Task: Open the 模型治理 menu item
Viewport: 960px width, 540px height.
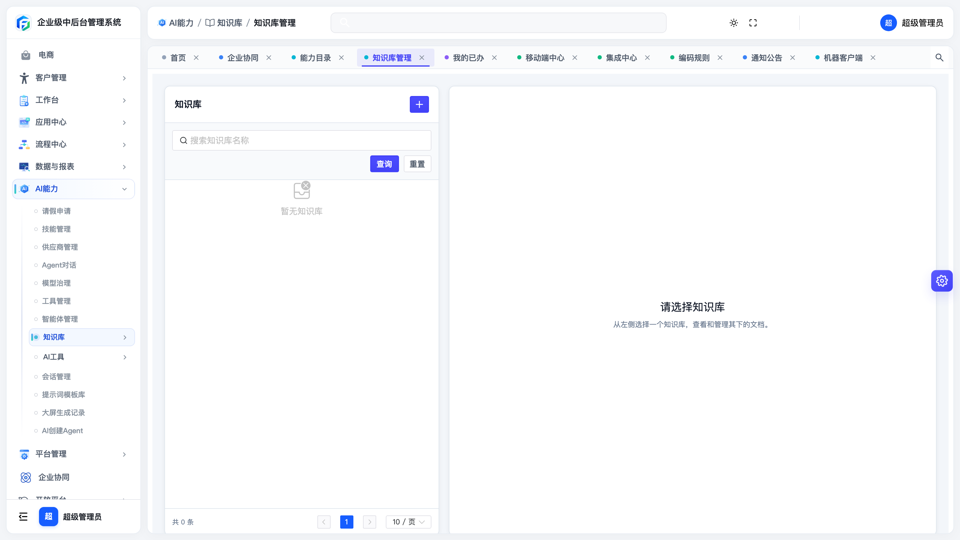Action: point(56,283)
